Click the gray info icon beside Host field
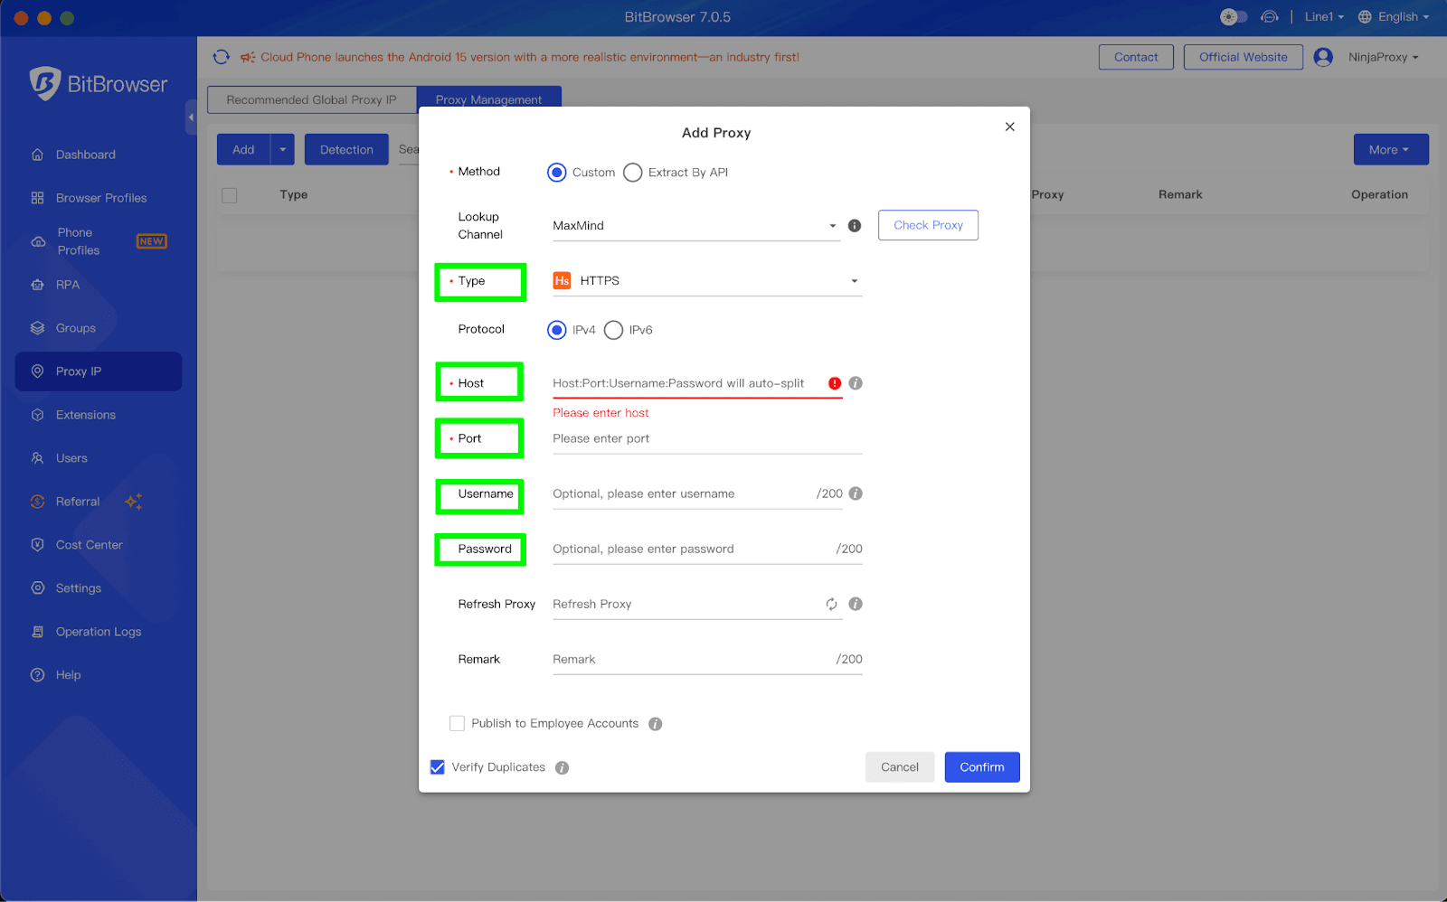The width and height of the screenshot is (1447, 902). tap(856, 383)
